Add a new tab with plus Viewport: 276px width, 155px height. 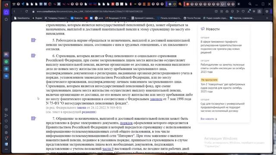coord(238,4)
